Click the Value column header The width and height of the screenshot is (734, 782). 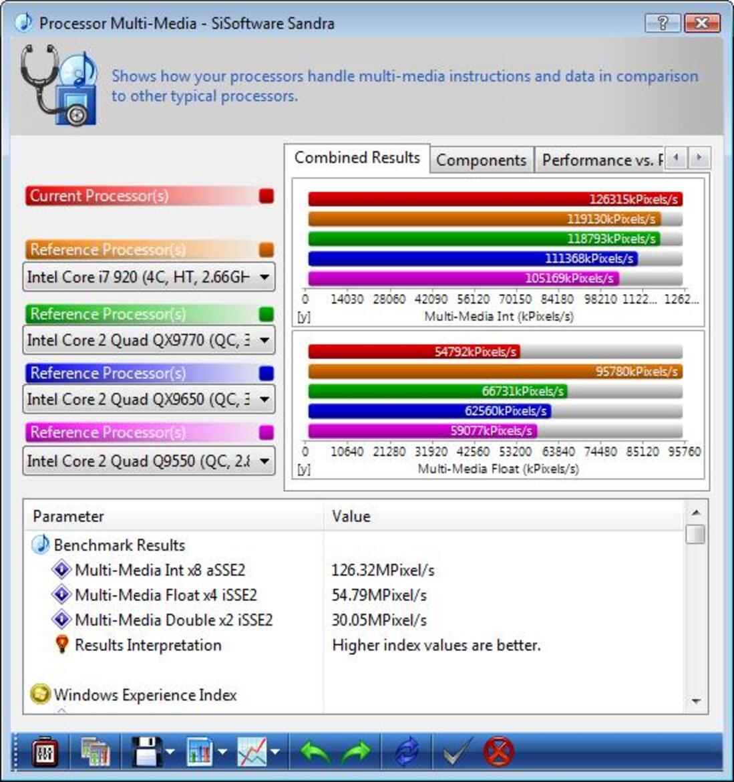click(504, 516)
